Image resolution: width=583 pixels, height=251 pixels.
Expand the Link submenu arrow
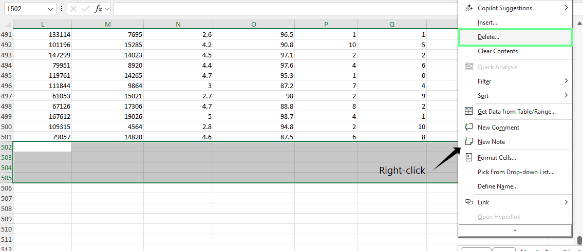point(566,202)
